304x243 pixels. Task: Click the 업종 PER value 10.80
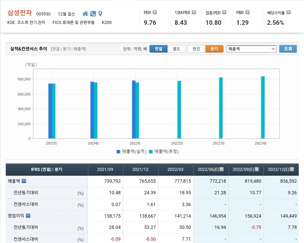[x=213, y=23]
